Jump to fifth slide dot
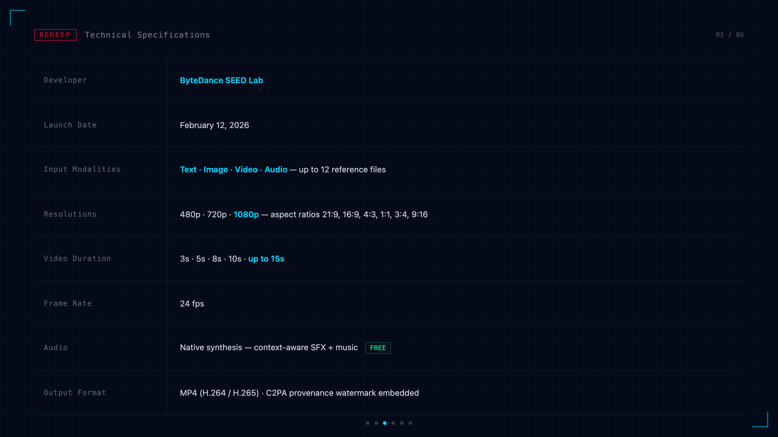 tap(402, 423)
